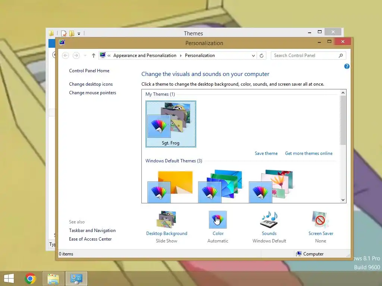Click 'Windows Default Themes (3)' header

(x=174, y=161)
